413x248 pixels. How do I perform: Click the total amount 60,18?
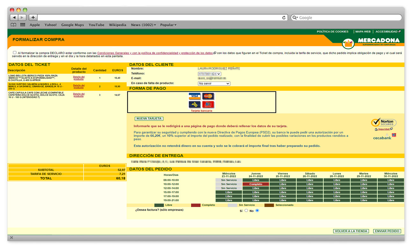tap(121, 178)
